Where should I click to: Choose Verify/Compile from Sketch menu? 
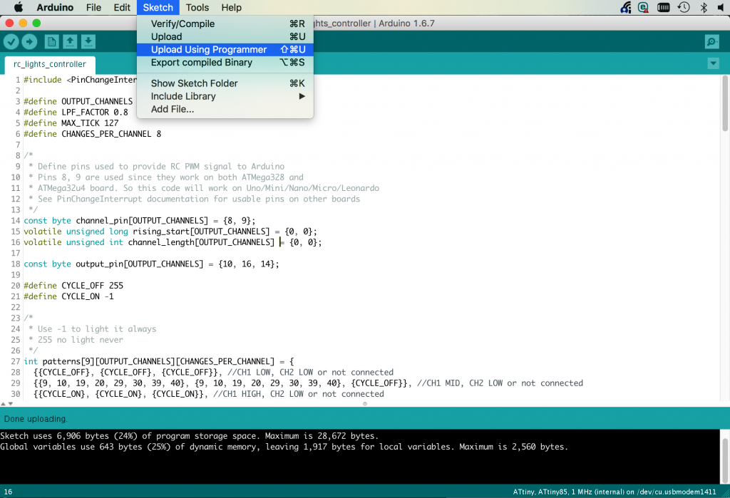click(x=225, y=24)
